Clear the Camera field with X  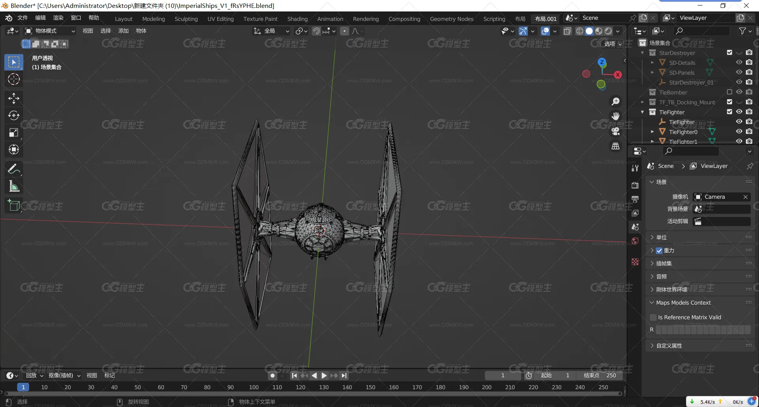pyautogui.click(x=745, y=197)
